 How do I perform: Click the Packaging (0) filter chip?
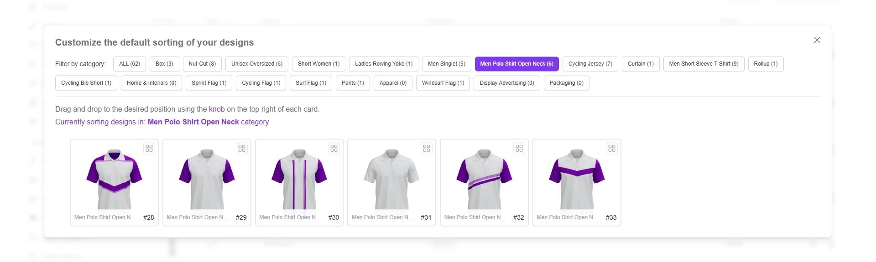566,83
